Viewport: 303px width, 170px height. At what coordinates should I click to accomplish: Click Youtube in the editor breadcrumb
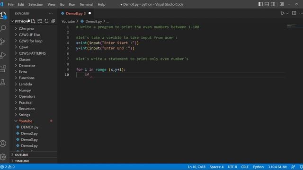tap(68, 21)
